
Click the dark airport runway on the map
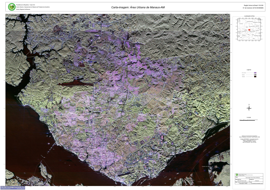click(76, 84)
